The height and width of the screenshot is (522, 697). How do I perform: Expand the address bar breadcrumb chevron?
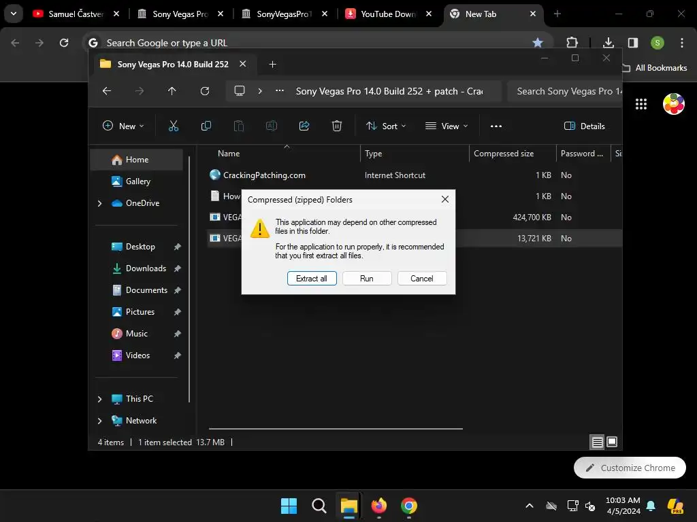pos(260,91)
